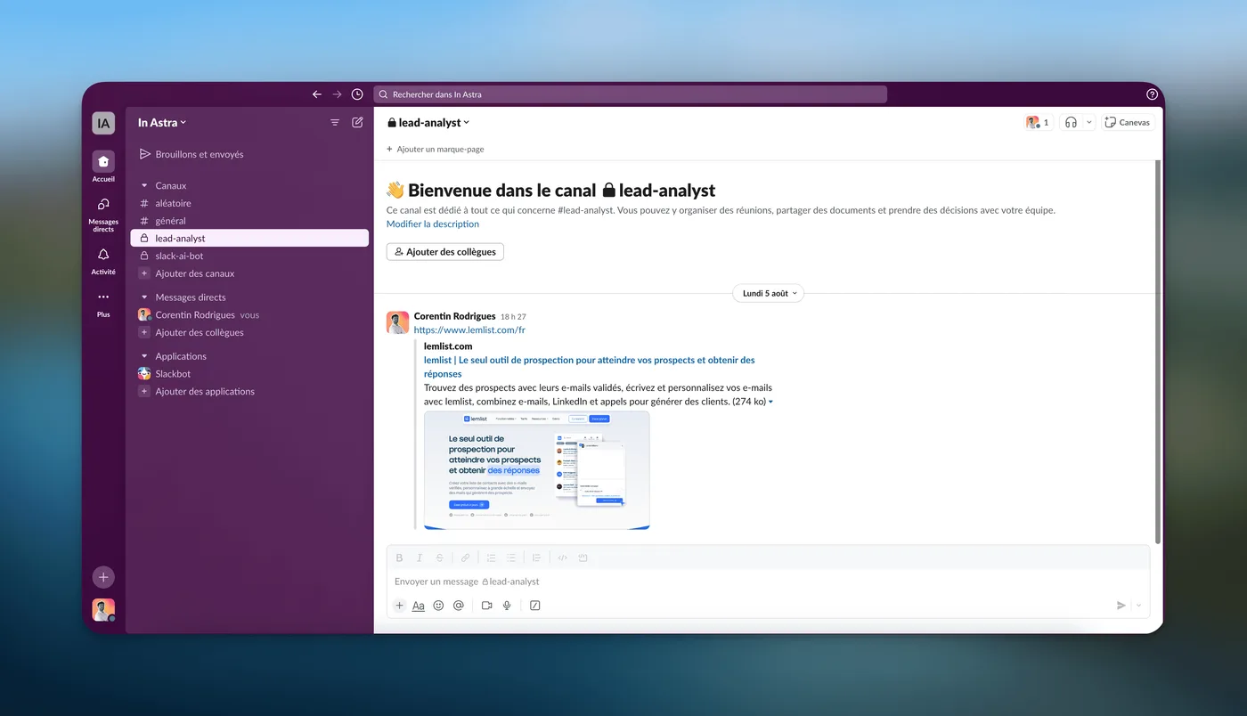This screenshot has width=1247, height=716.
Task: Select lead-analyst channel in sidebar
Action: click(x=249, y=239)
